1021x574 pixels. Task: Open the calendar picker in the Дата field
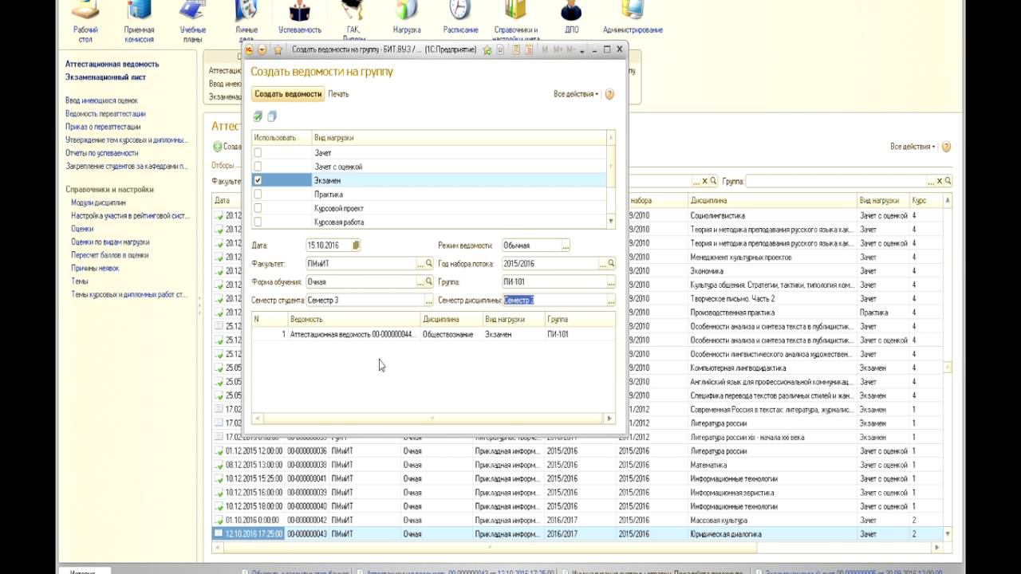pos(356,246)
